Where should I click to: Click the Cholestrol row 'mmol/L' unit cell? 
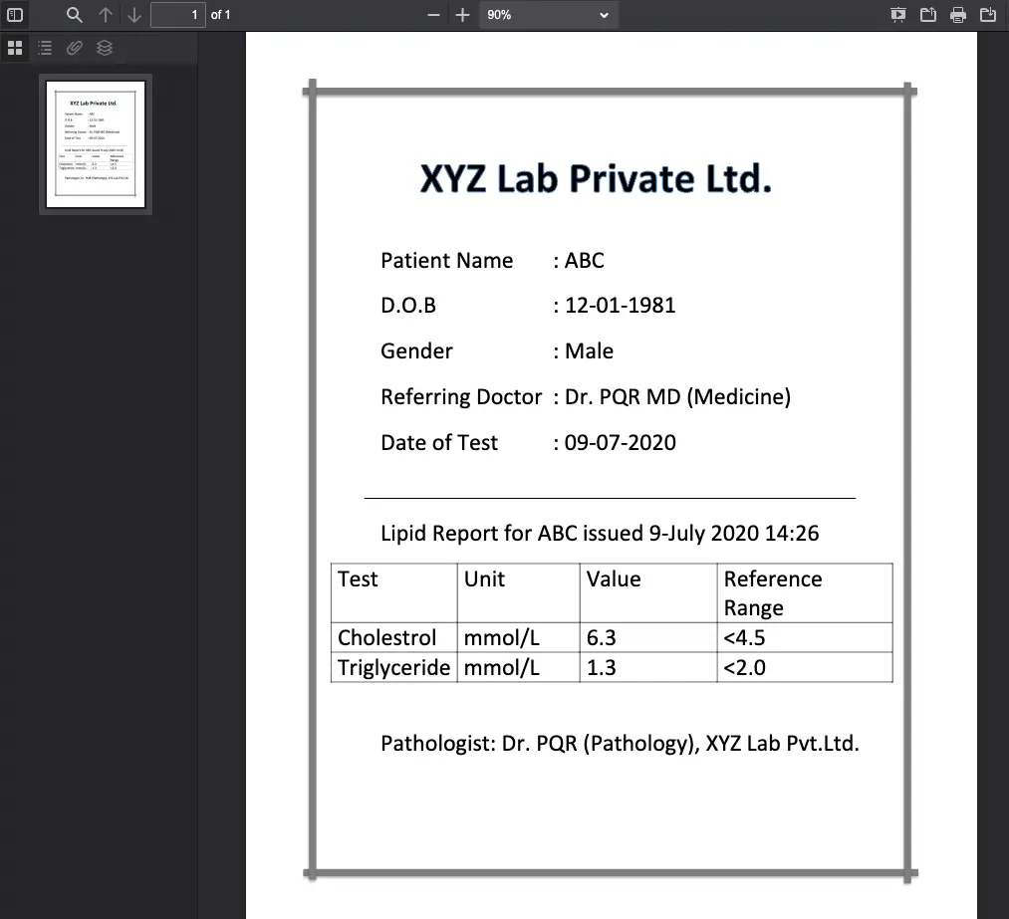[x=519, y=637]
